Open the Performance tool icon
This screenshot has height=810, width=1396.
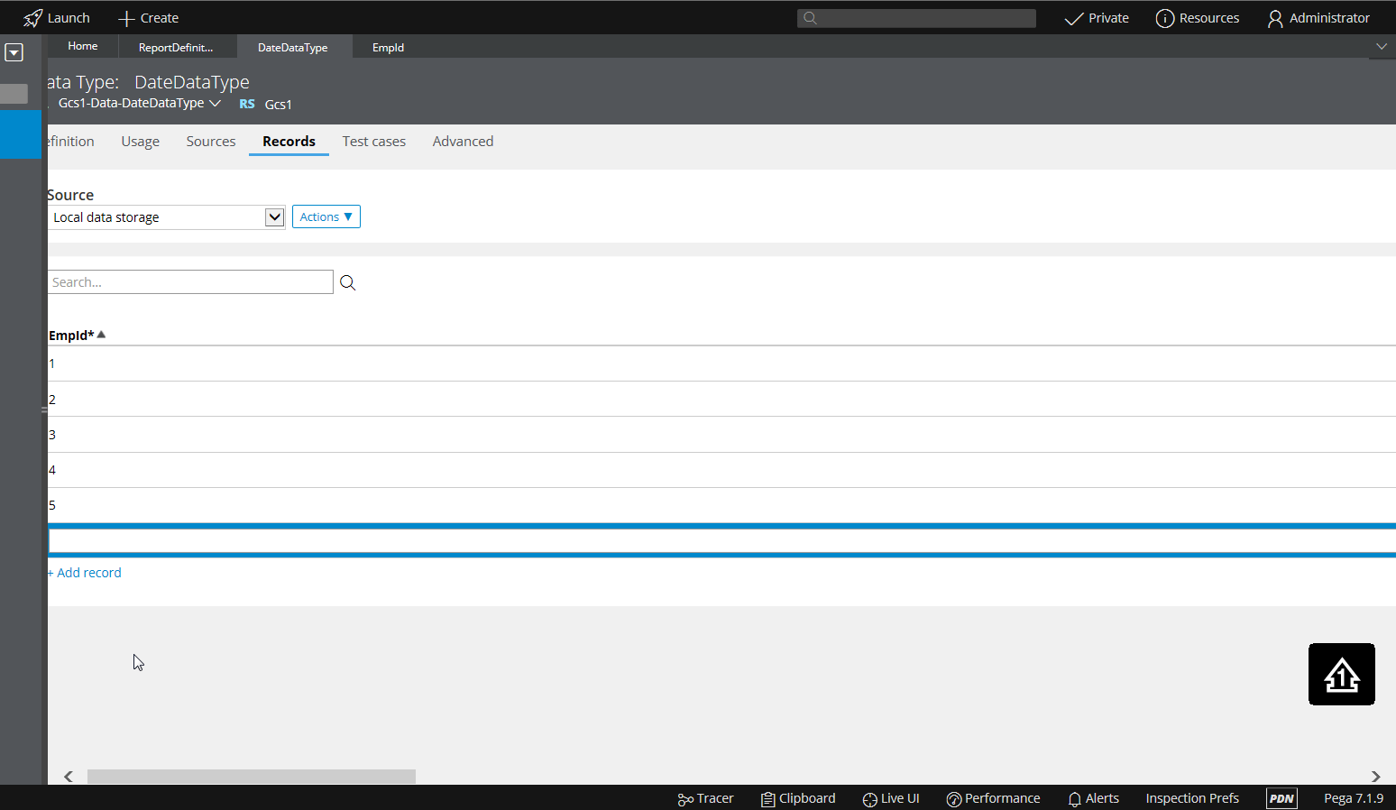[x=953, y=799]
